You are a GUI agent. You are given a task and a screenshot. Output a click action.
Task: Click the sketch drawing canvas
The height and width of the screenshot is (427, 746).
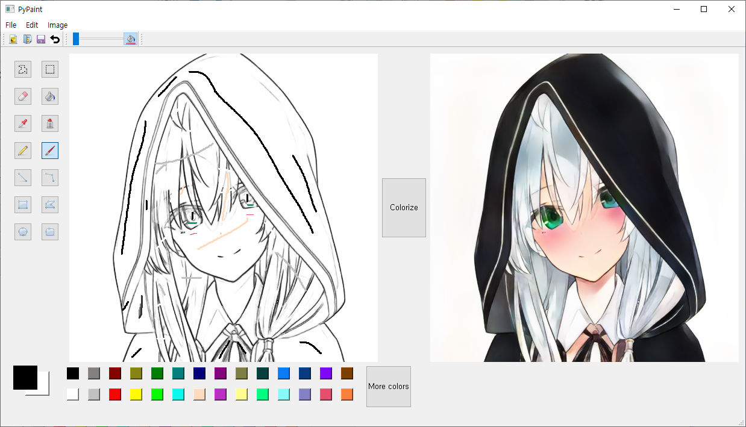224,208
